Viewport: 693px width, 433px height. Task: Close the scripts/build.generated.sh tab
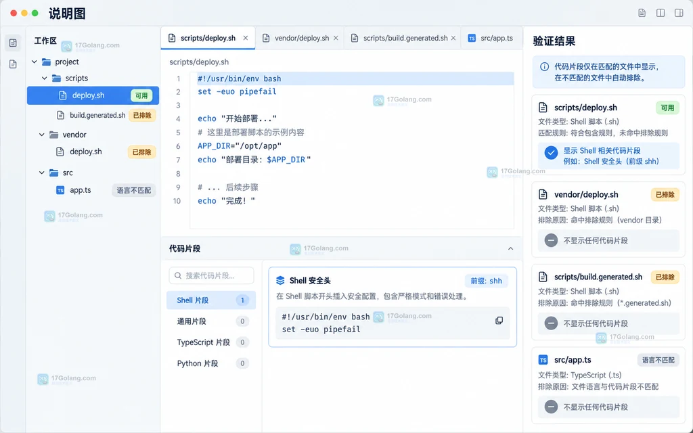pyautogui.click(x=453, y=39)
